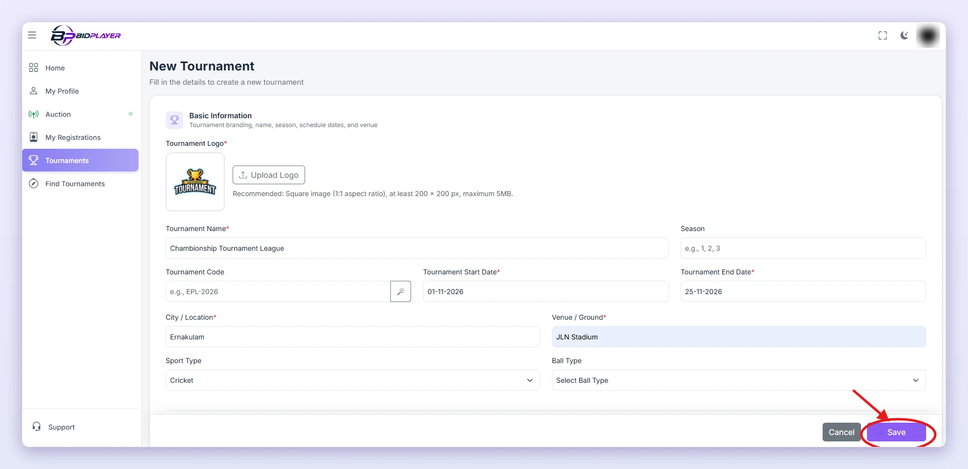
Task: Focus the City / Location field
Action: 352,336
